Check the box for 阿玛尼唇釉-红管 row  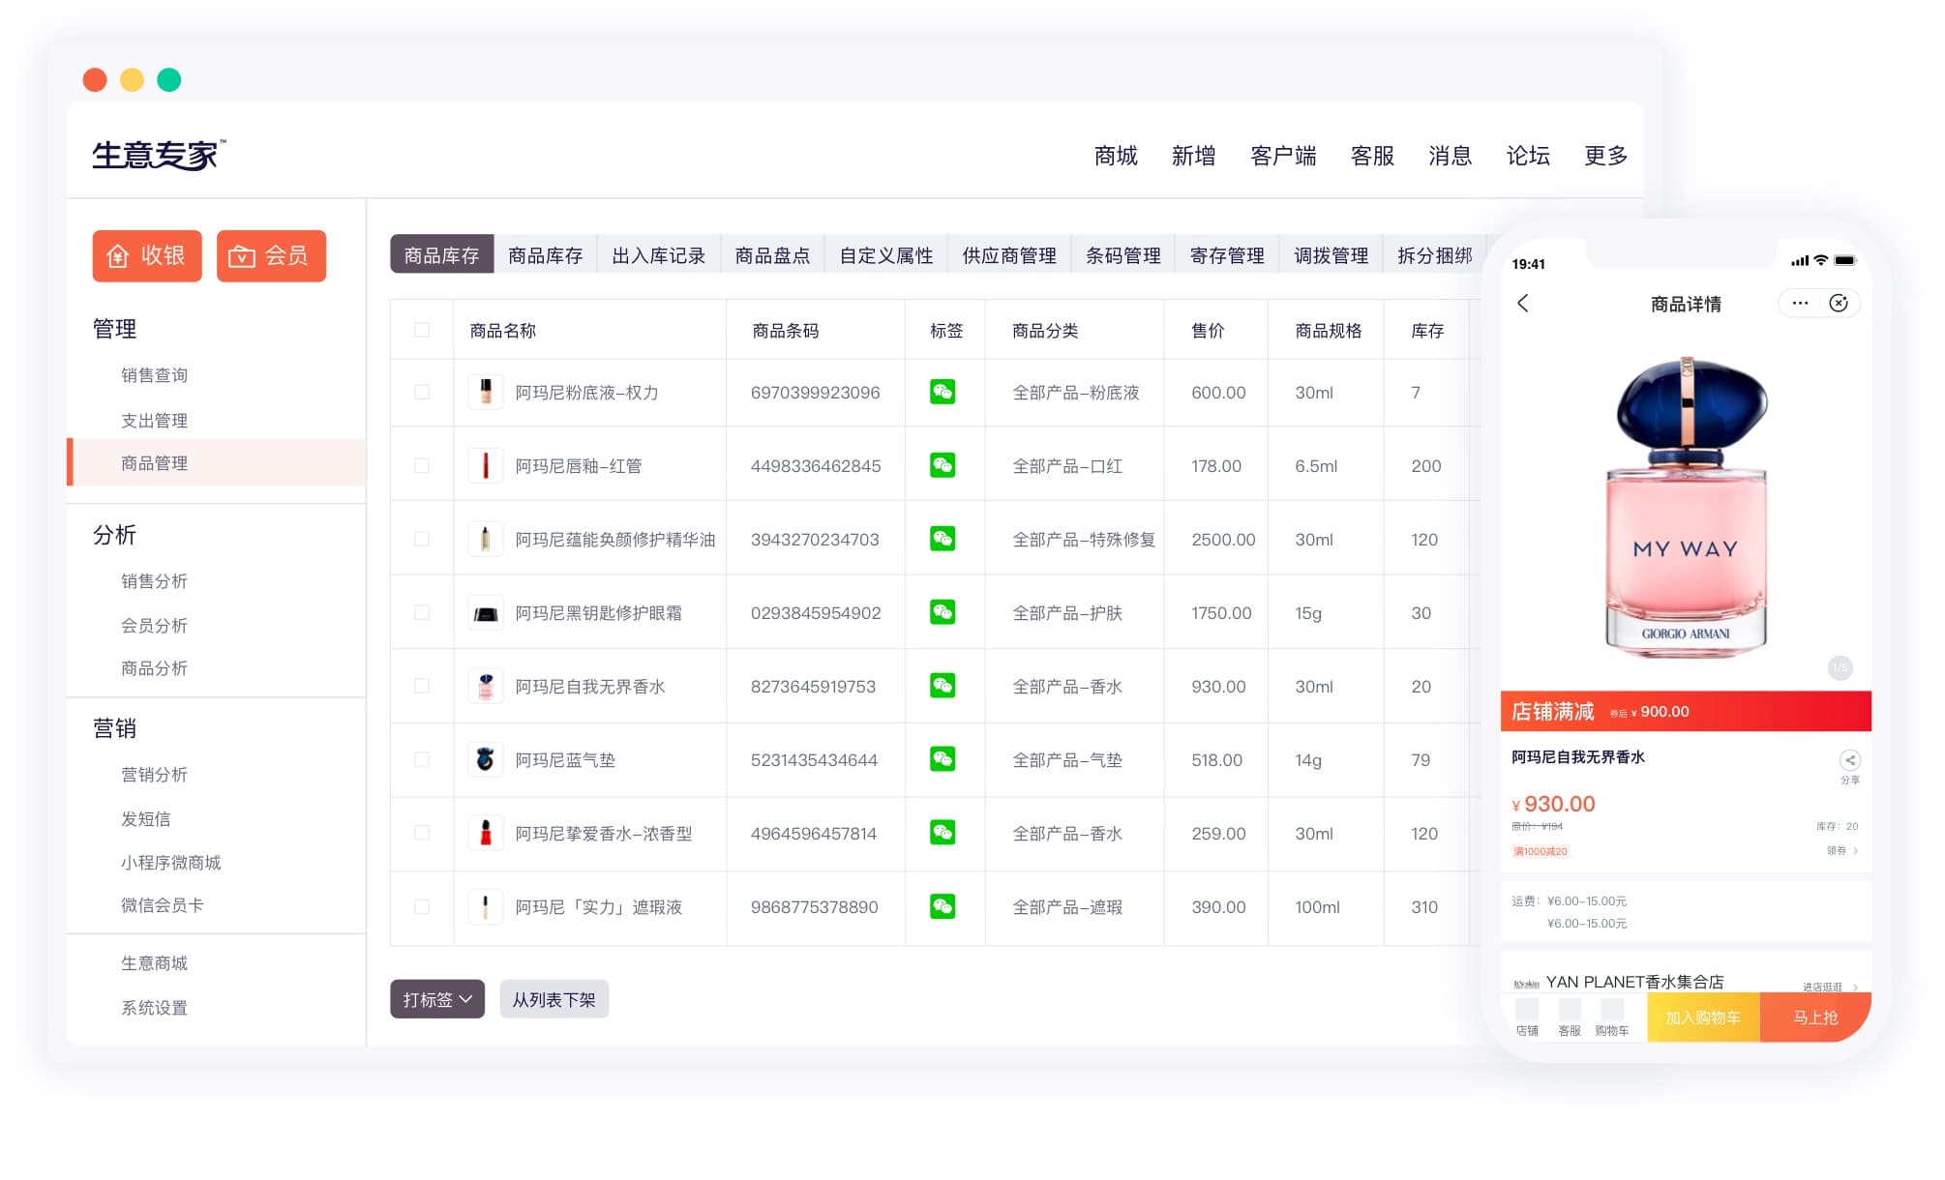(x=422, y=465)
